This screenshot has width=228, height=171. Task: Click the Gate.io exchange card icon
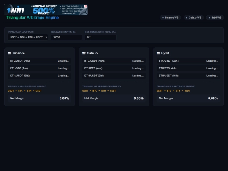click(x=84, y=53)
